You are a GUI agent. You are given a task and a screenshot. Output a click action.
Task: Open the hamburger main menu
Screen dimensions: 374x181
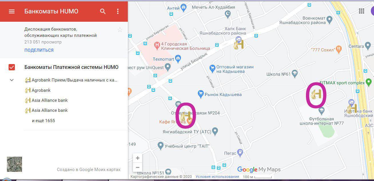tap(12, 11)
